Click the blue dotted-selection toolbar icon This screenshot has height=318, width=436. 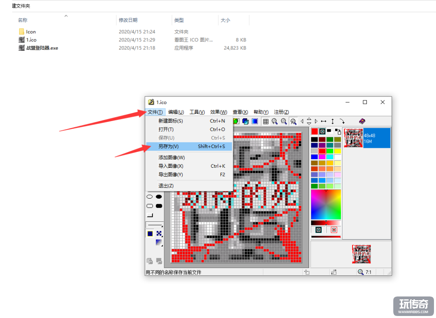(255, 121)
